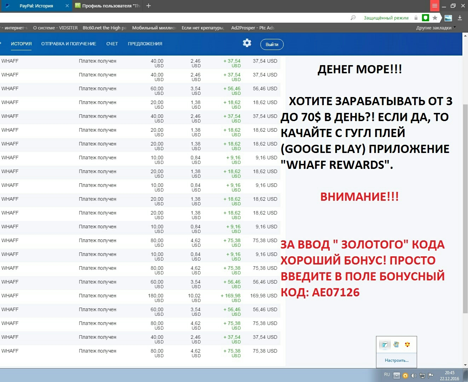Open the red browser main menu button
This screenshot has width=468, height=382.
tap(435, 6)
